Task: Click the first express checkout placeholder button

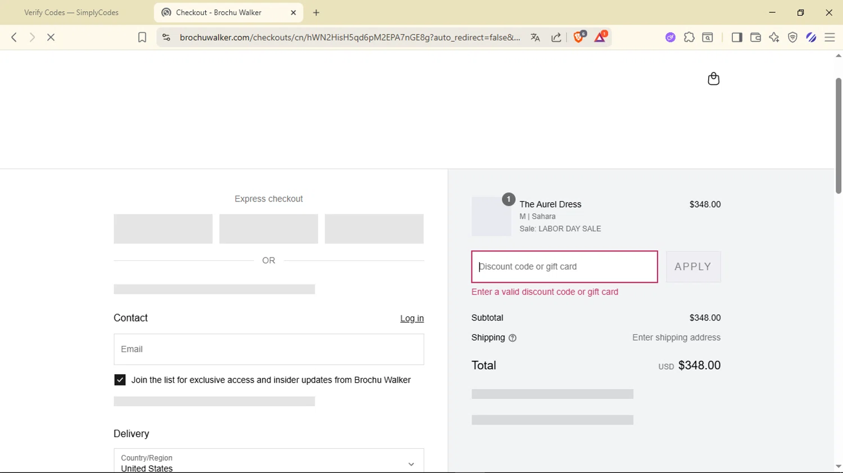Action: (x=163, y=228)
